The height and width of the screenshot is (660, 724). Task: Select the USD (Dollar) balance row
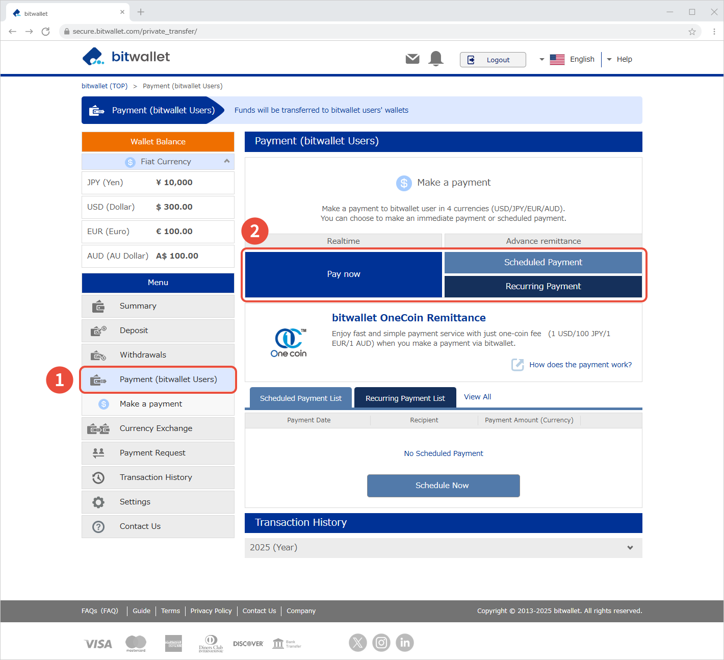[x=158, y=207]
